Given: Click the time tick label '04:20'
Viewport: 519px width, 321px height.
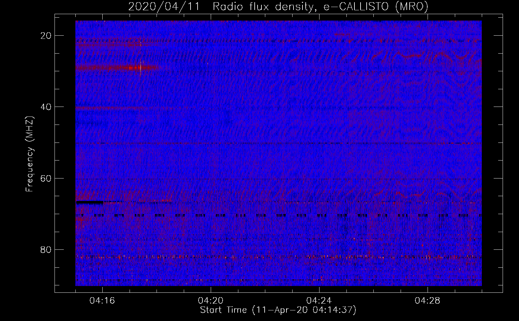Looking at the screenshot, I should [x=211, y=301].
